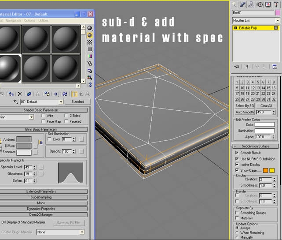
Task: Toggle Self-Illumination Color checkbox
Action: (x=49, y=139)
